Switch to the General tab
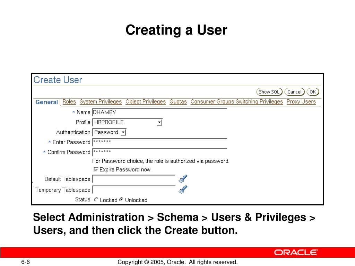Screen dimensions: 355x266 click(x=47, y=102)
